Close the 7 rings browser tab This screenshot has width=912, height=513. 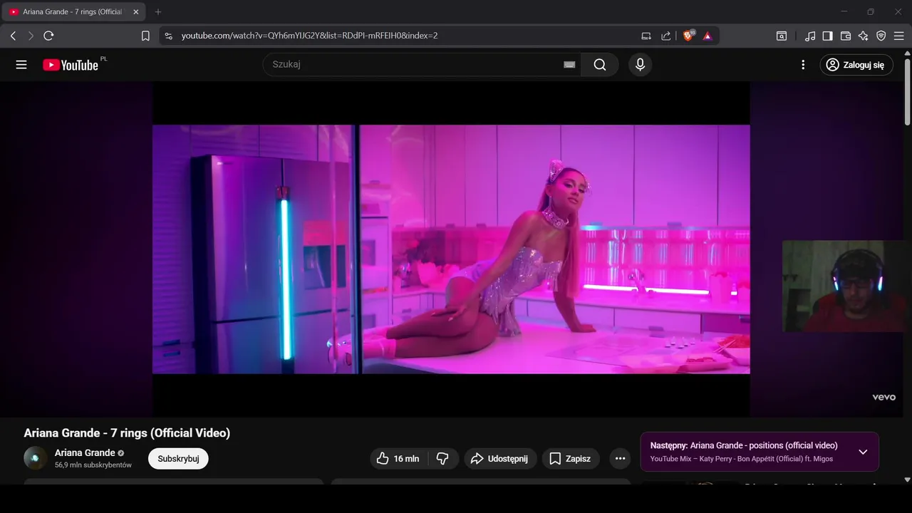coord(135,12)
